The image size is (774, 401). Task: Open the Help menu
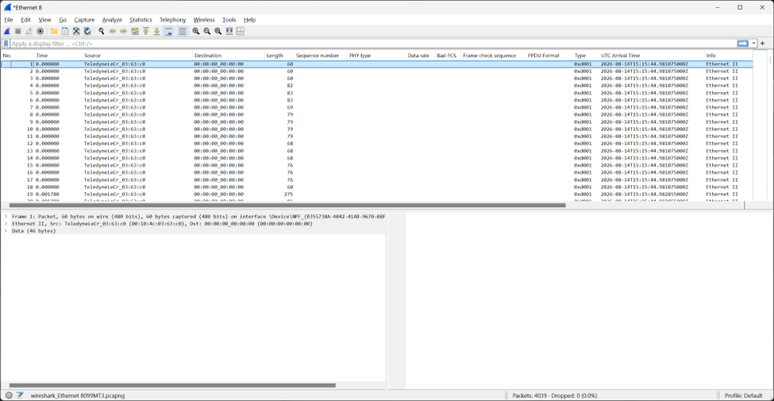[x=250, y=20]
